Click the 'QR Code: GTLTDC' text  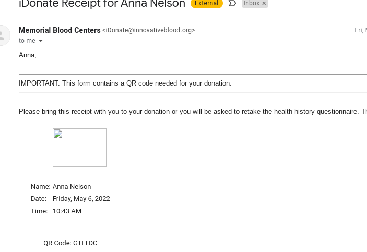[x=70, y=243]
